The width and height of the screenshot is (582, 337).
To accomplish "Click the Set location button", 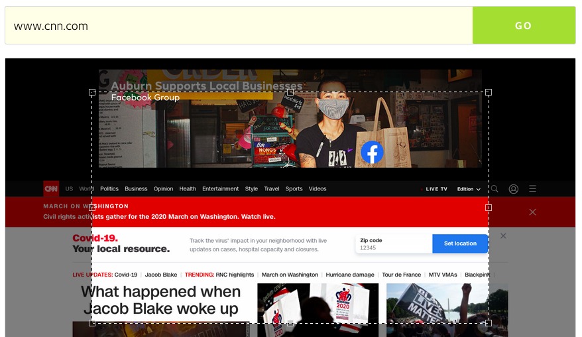I will click(x=460, y=243).
